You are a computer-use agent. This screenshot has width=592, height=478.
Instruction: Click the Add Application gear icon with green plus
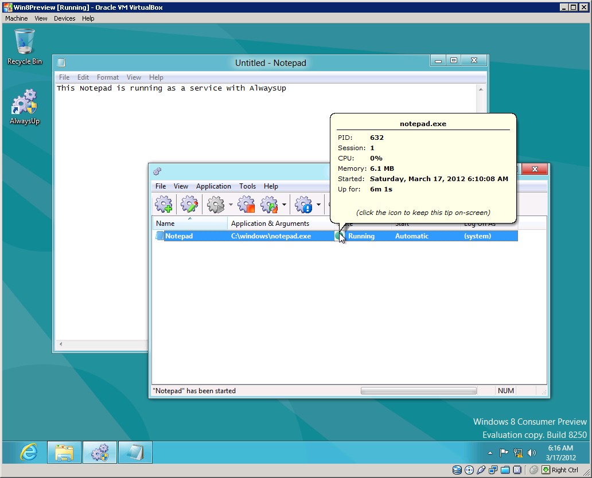tap(163, 204)
